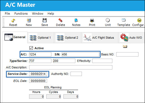Open the Help menu
145x103 pixels.
coord(51,14)
